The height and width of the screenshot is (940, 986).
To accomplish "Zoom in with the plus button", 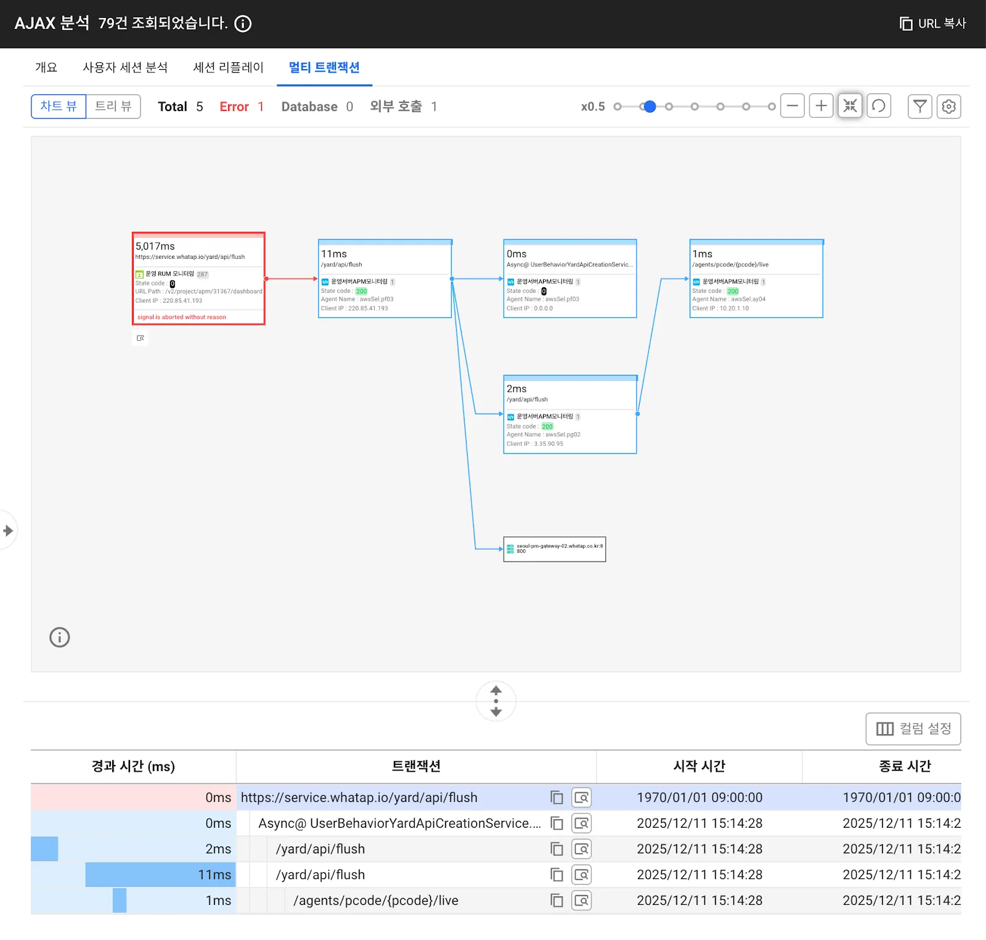I will (821, 106).
